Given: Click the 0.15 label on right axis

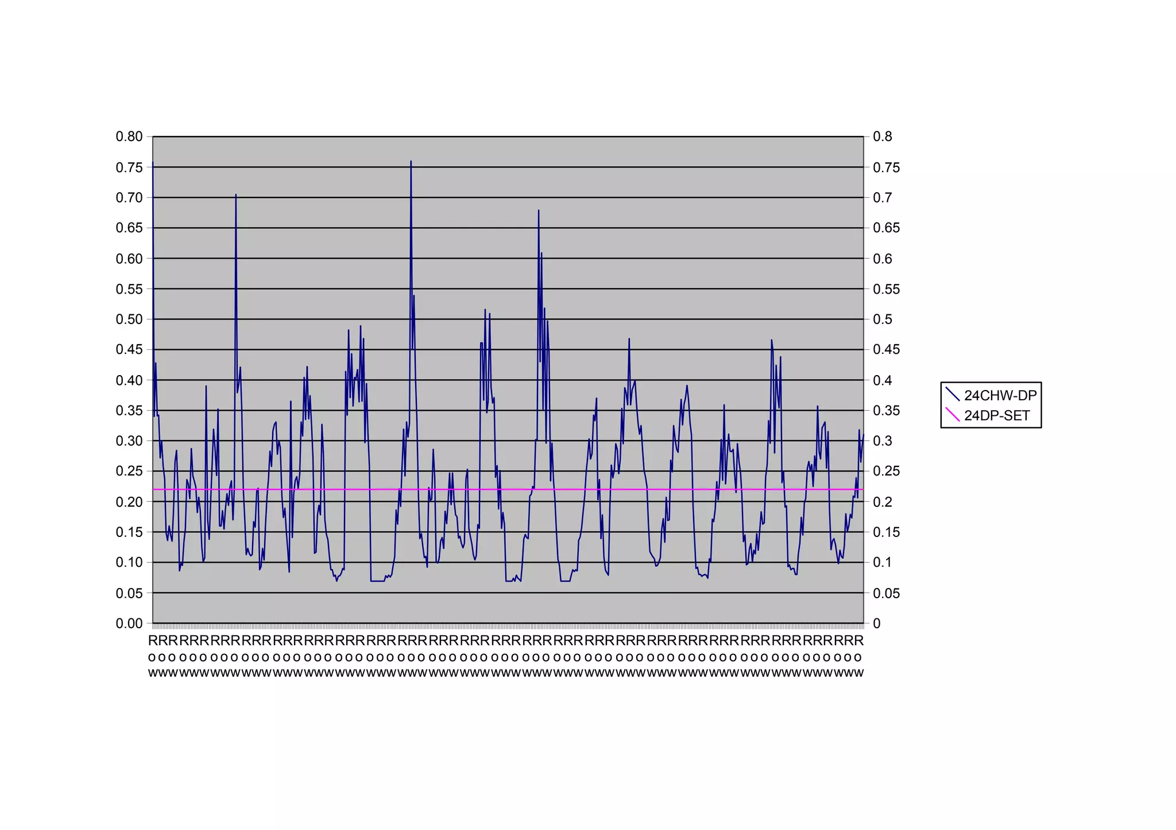Looking at the screenshot, I should tap(886, 532).
